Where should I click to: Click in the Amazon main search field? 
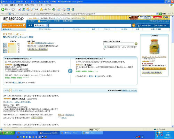click(x=90, y=25)
